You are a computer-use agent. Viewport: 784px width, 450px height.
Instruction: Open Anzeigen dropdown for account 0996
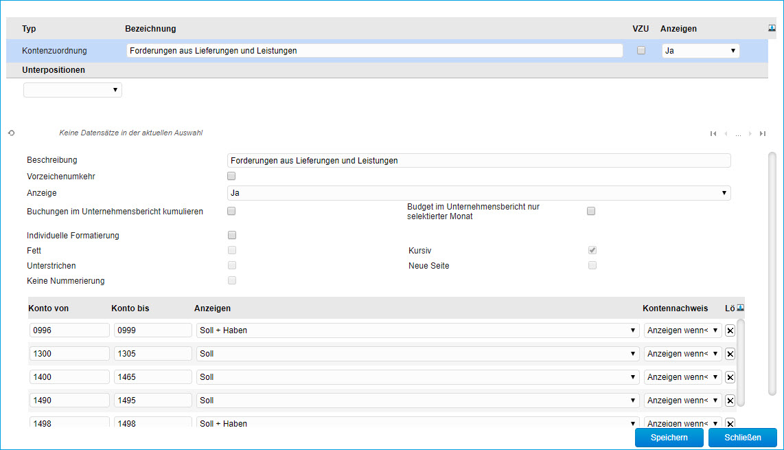(417, 330)
